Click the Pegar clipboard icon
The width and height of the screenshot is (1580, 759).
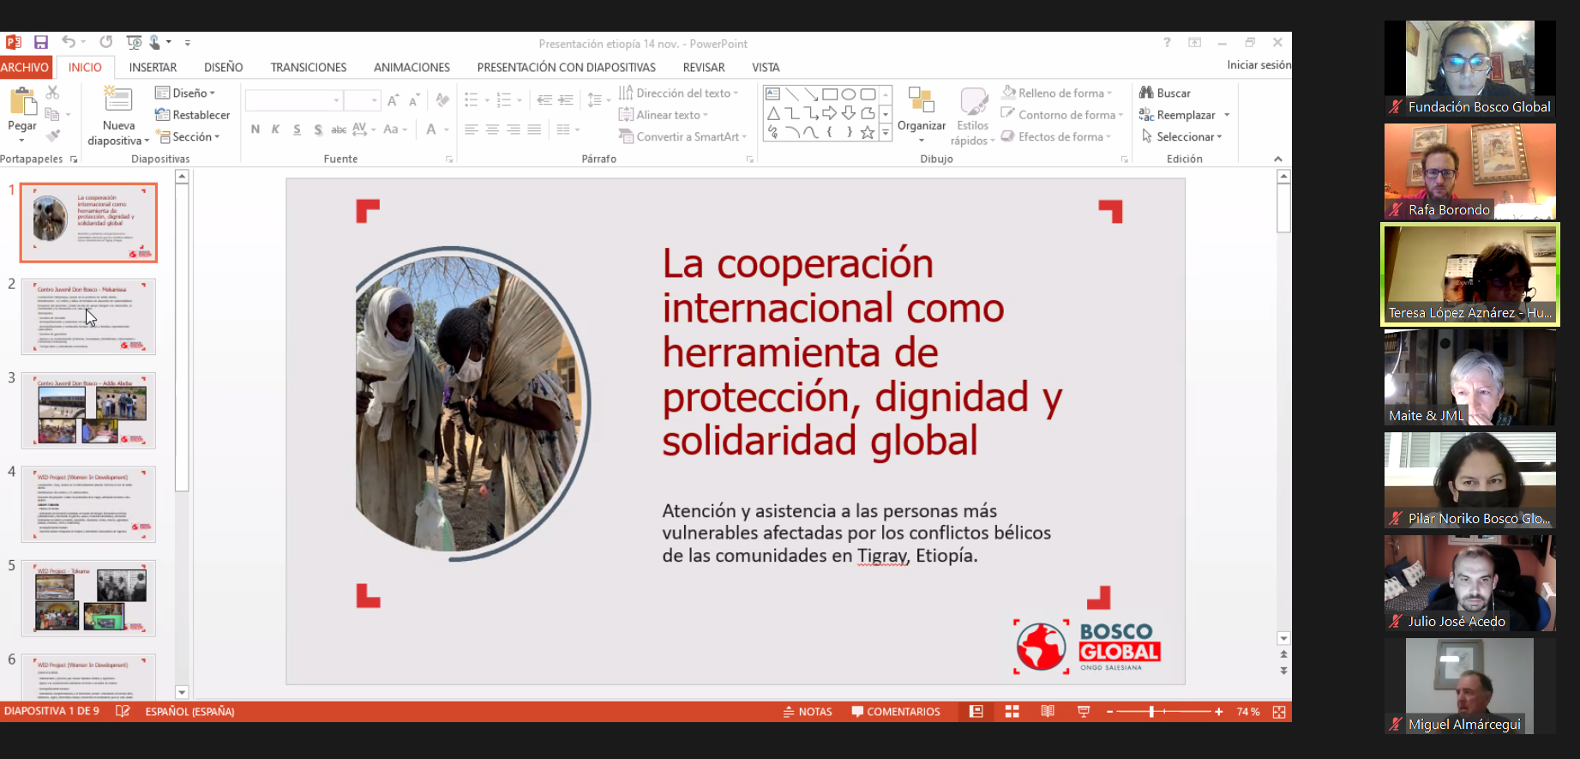pyautogui.click(x=22, y=103)
